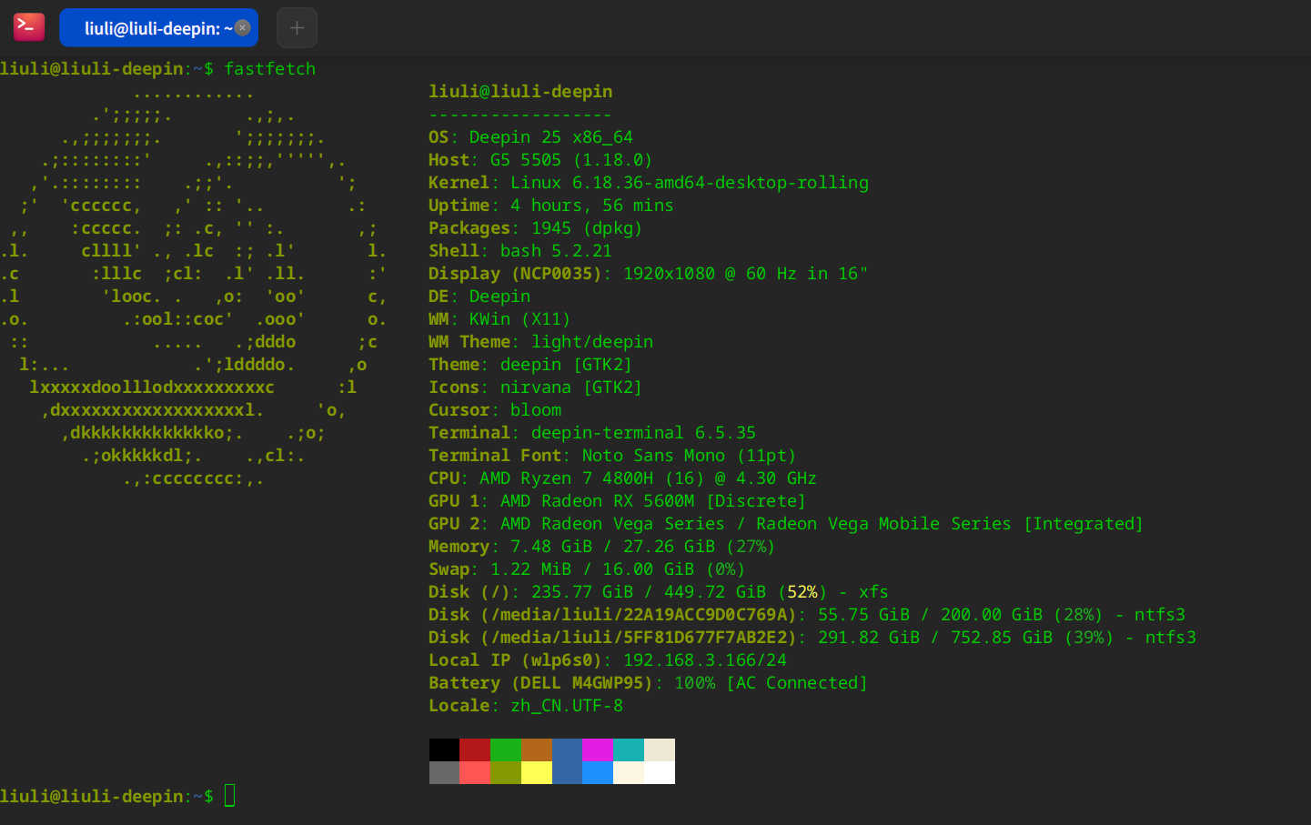The image size is (1311, 825).
Task: Click the Kernel line "Linux 6.18.36-amd64-desktop-rolling"
Action: pyautogui.click(x=649, y=183)
